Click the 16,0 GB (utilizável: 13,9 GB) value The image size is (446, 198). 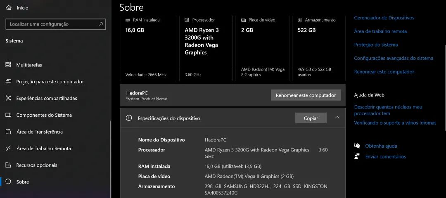[233, 166]
